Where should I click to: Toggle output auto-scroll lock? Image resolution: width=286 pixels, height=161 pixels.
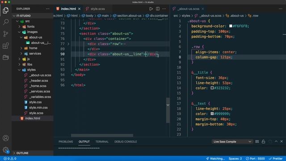click(x=263, y=141)
